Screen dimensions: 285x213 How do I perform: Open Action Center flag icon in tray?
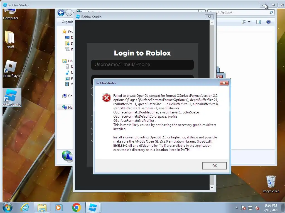[244, 208]
